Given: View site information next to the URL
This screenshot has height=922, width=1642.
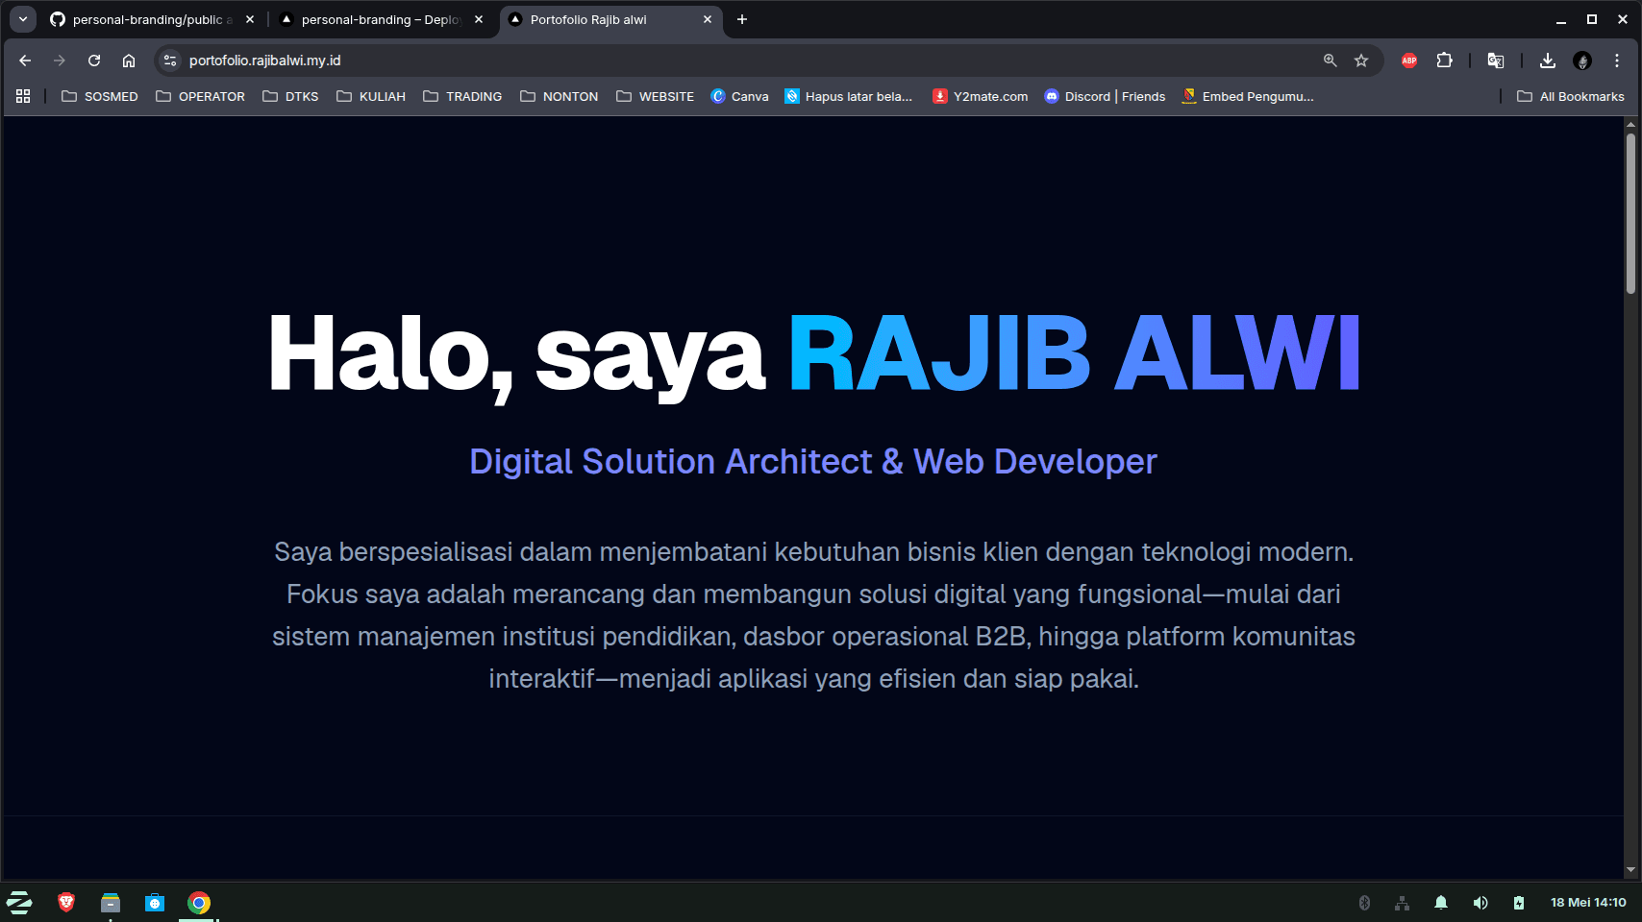Looking at the screenshot, I should [170, 61].
